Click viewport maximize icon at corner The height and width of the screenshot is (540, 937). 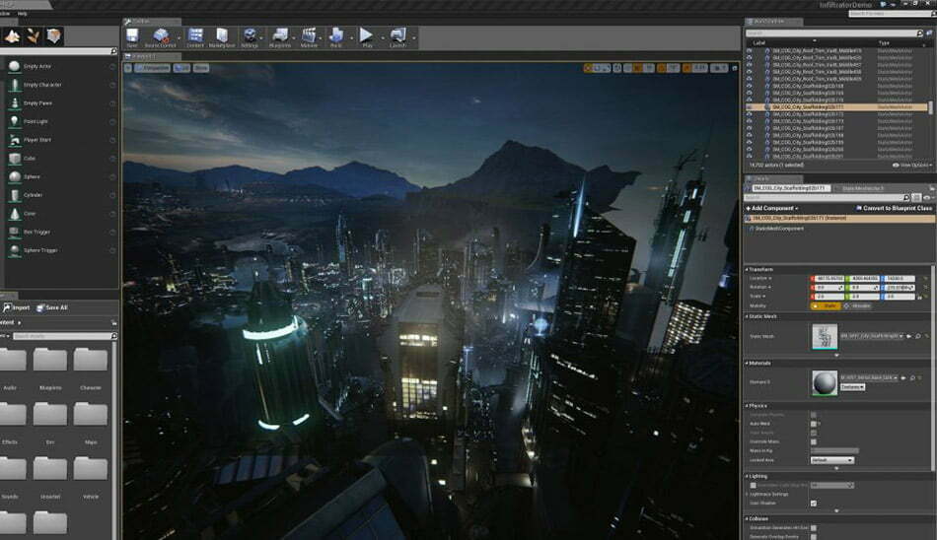735,68
